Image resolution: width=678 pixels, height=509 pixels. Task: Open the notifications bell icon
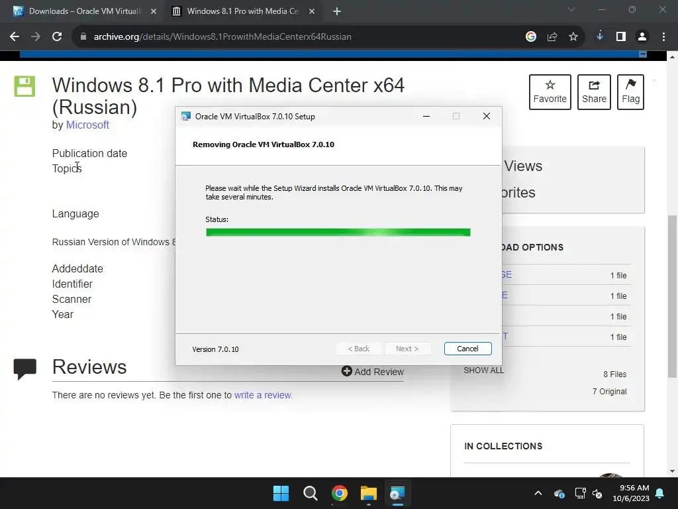tap(660, 493)
